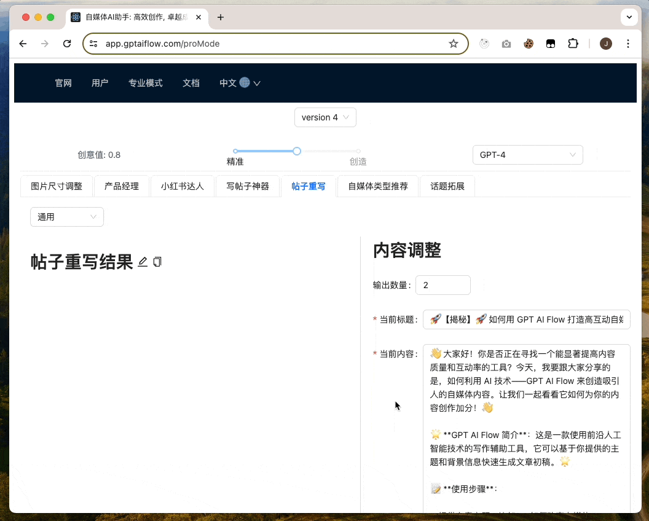Go to 官网 in the navigation bar
Viewport: 649px width, 521px height.
(x=63, y=83)
